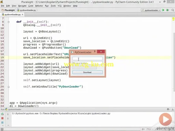This screenshot has width=175, height=131.
Task: Hide the Run tool window icon
Action: point(173,109)
